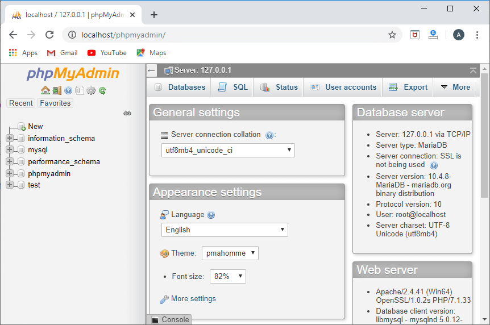Expand the performance_schema database node
The height and width of the screenshot is (325, 490).
[x=9, y=161]
